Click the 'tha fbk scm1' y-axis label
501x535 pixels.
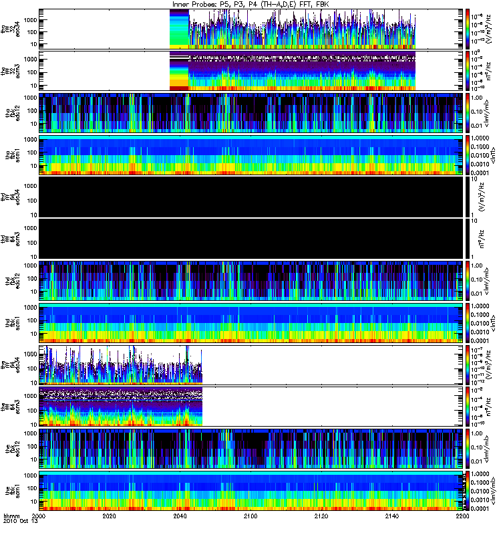point(13,155)
